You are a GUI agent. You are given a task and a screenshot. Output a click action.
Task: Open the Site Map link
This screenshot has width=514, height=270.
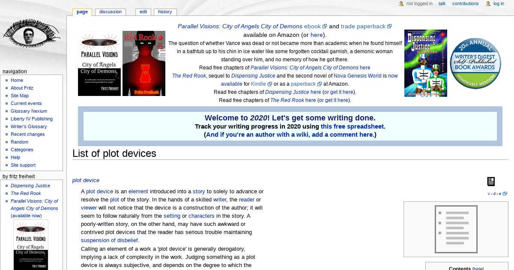coord(20,96)
